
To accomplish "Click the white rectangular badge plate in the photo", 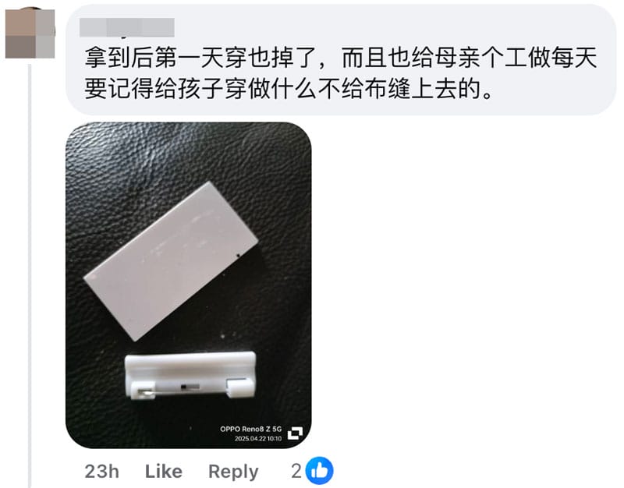I will (171, 261).
